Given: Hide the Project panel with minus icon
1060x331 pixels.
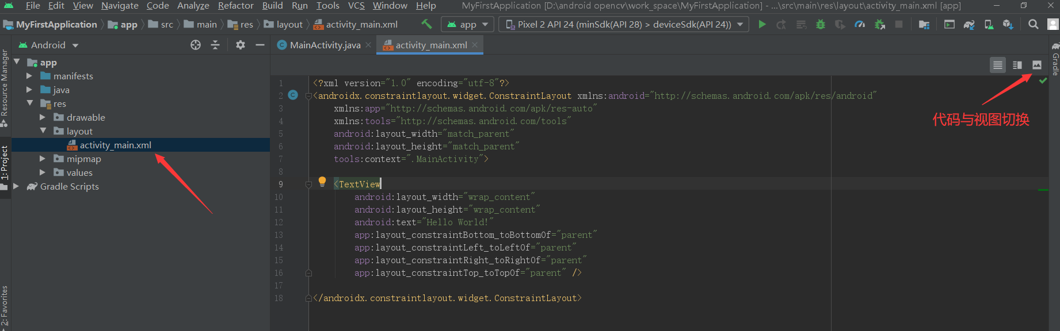Looking at the screenshot, I should click(x=260, y=45).
